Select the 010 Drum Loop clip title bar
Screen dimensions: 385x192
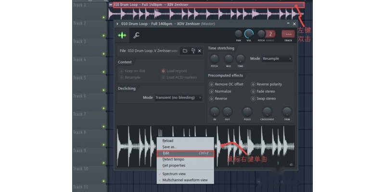pyautogui.click(x=209, y=5)
